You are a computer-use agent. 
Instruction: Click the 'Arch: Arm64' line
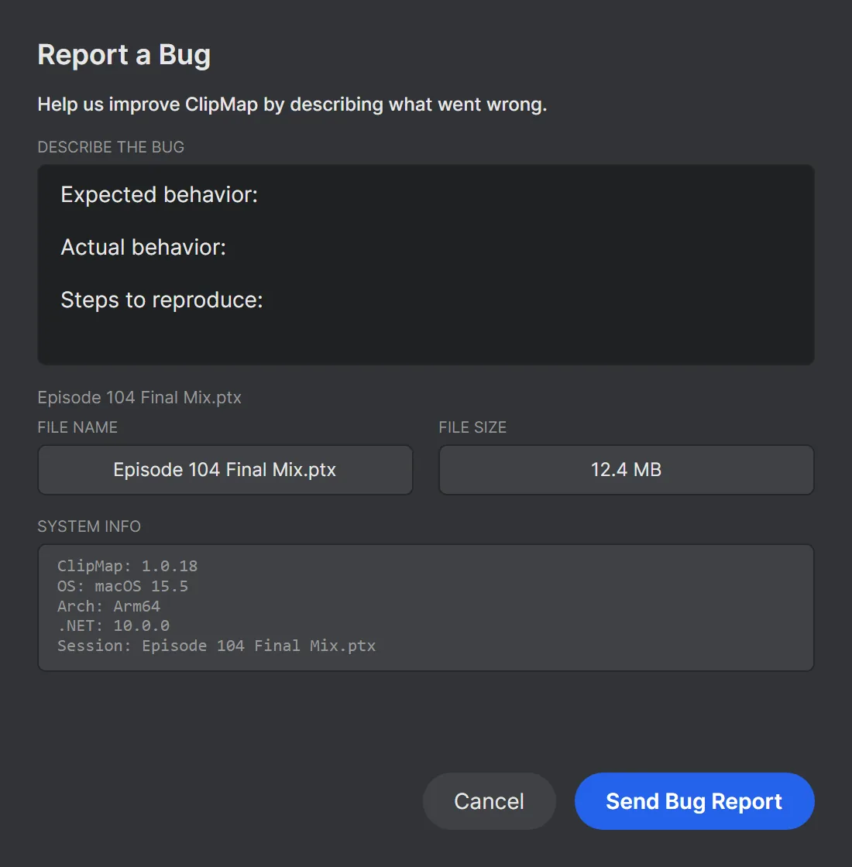coord(109,606)
